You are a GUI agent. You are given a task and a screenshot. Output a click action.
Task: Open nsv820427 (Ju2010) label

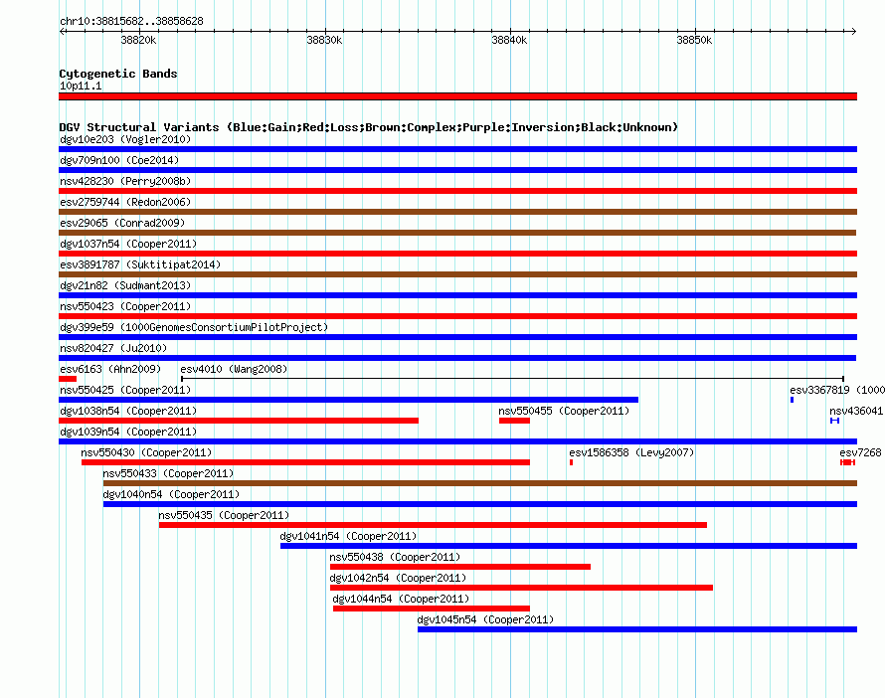[113, 348]
